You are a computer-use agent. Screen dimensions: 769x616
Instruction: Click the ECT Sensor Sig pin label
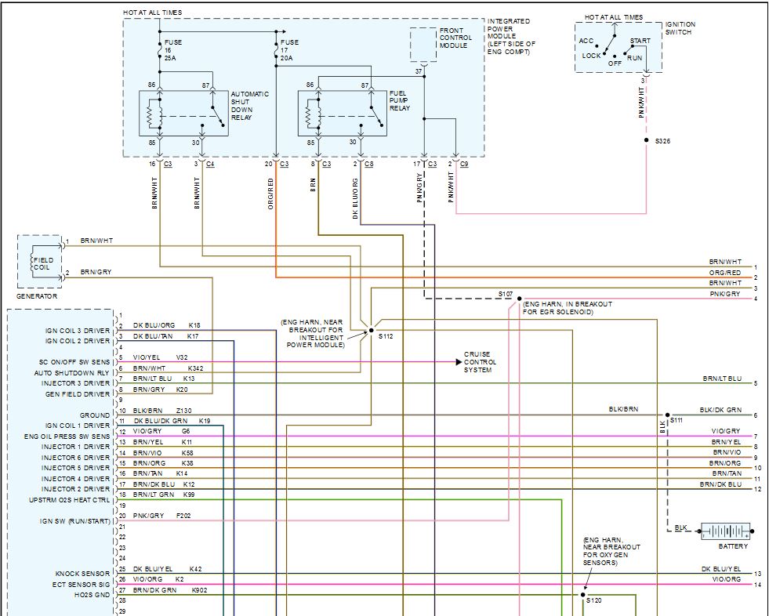[79, 584]
